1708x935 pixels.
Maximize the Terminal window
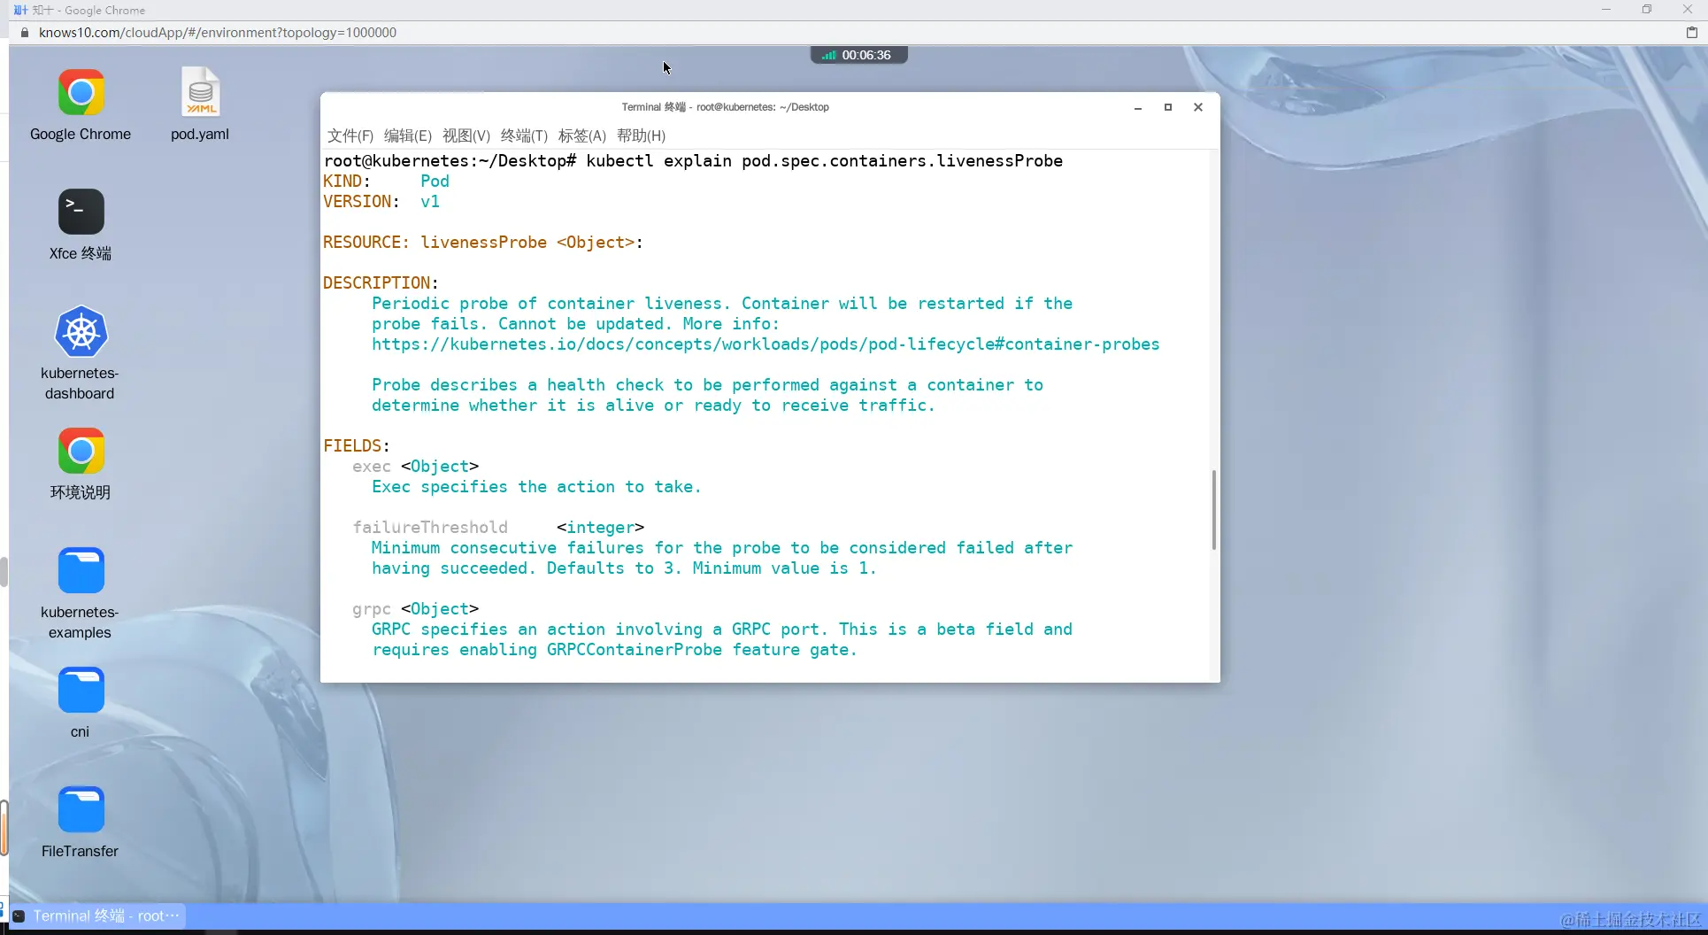click(1168, 107)
